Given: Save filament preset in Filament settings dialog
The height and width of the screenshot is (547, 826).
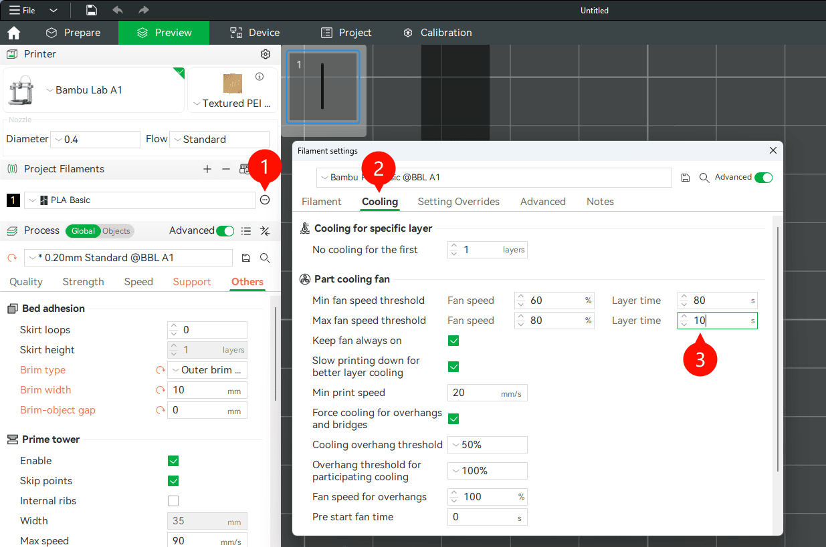Looking at the screenshot, I should [685, 178].
